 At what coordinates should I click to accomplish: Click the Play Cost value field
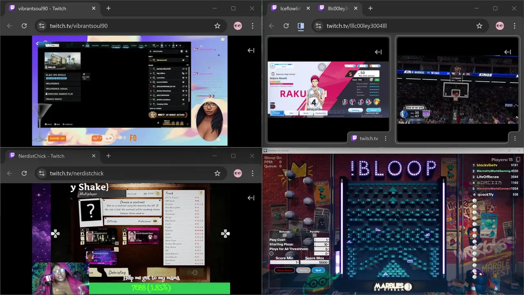[x=321, y=240]
